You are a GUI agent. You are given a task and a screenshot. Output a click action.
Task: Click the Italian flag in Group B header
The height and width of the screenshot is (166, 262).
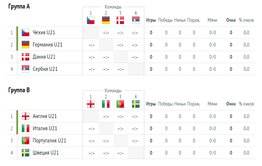(x=106, y=104)
